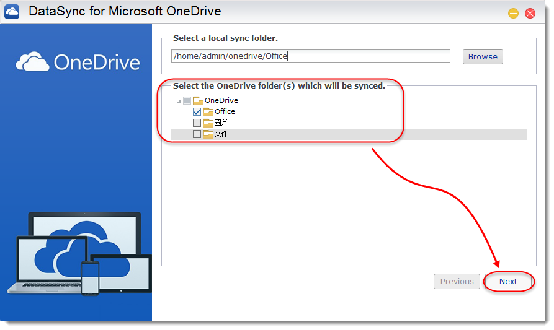Select the 文件 folder label

[x=221, y=134]
